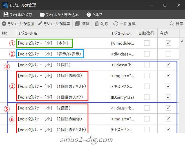Toggle 有効 checkbox for （1個目のテキスト） row
The width and height of the screenshot is (185, 145).
click(x=168, y=86)
